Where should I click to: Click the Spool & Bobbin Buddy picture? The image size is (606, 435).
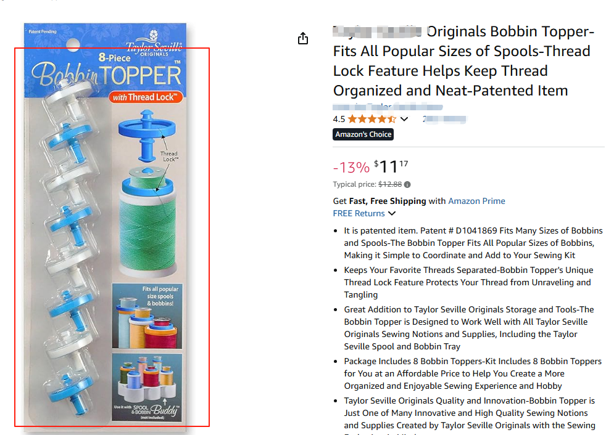point(147,387)
